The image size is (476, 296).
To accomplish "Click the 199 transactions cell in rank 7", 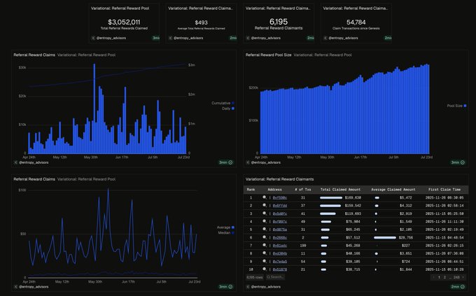I will pyautogui.click(x=302, y=246).
